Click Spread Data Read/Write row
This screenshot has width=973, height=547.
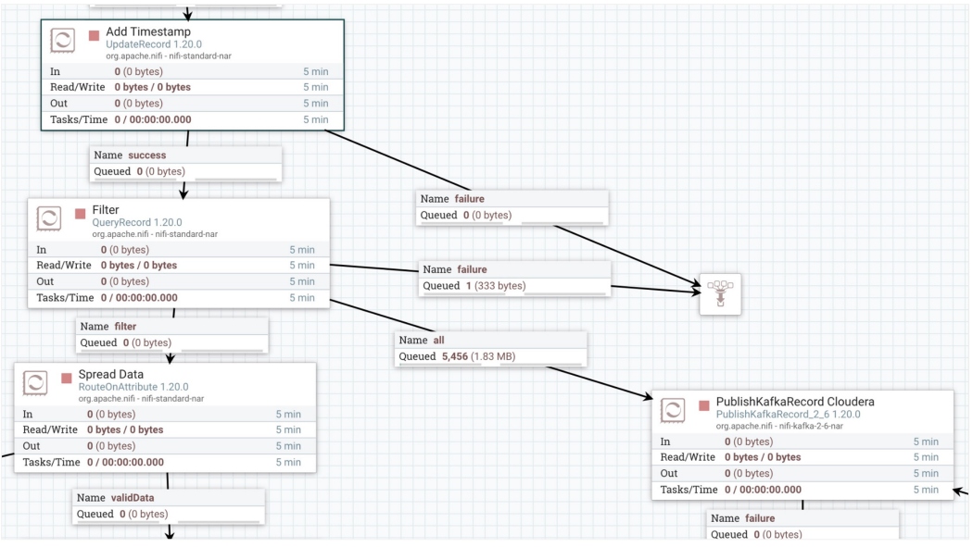pos(165,430)
